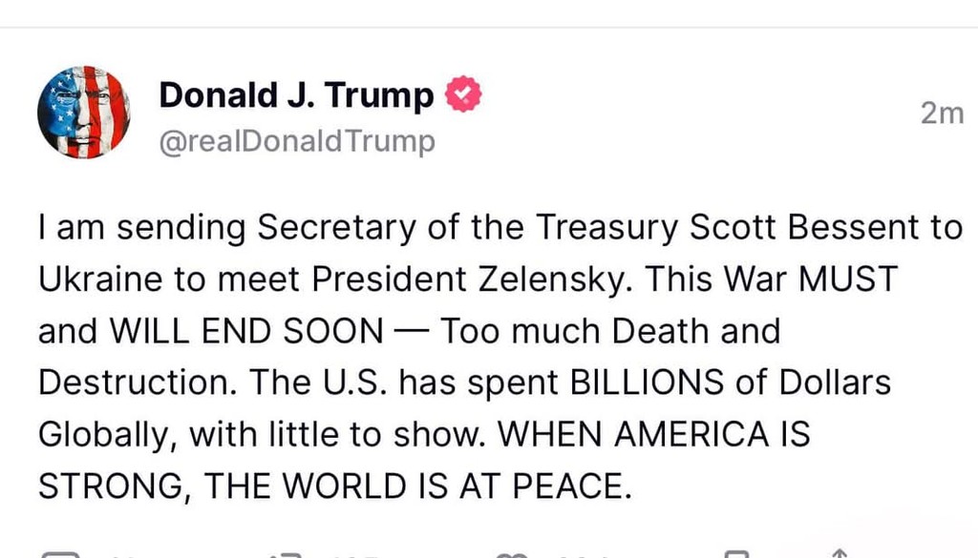This screenshot has width=978, height=558.
Task: Open Donald J. Trump's profile avatar
Action: click(83, 112)
